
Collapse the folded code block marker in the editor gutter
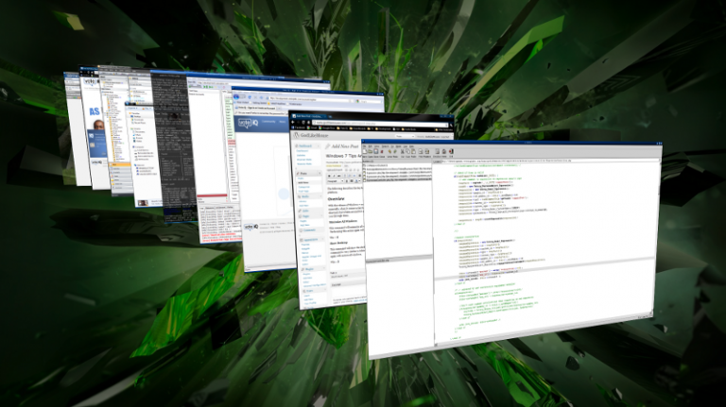(x=455, y=241)
